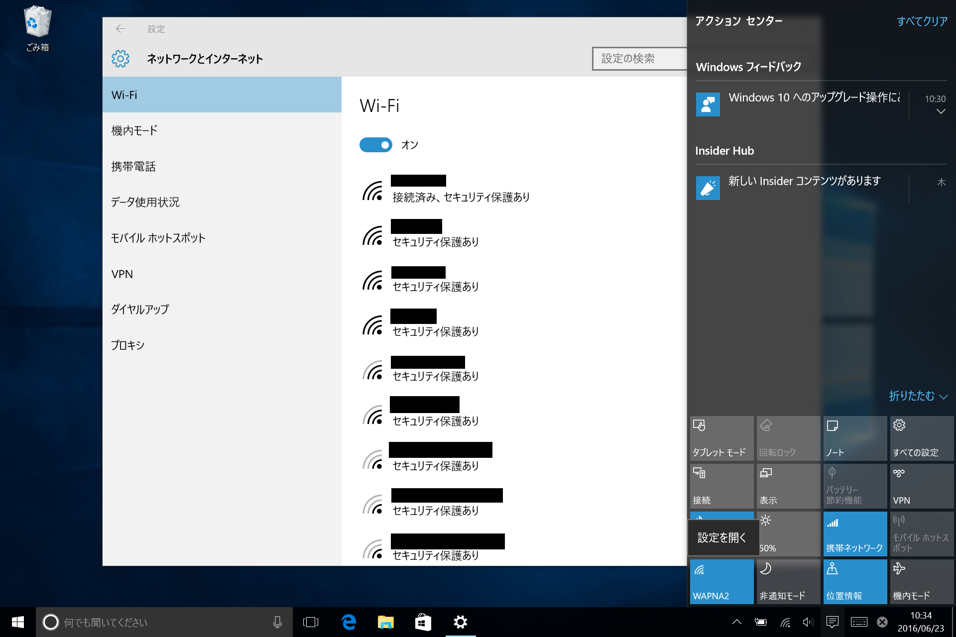This screenshot has width=956, height=637.
Task: Show hidden system tray icons
Action: pyautogui.click(x=737, y=622)
